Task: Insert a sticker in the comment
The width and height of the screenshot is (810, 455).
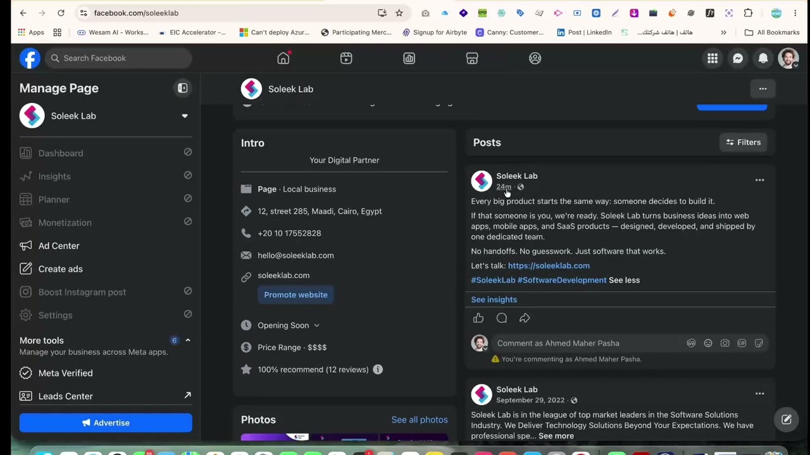Action: 759,343
